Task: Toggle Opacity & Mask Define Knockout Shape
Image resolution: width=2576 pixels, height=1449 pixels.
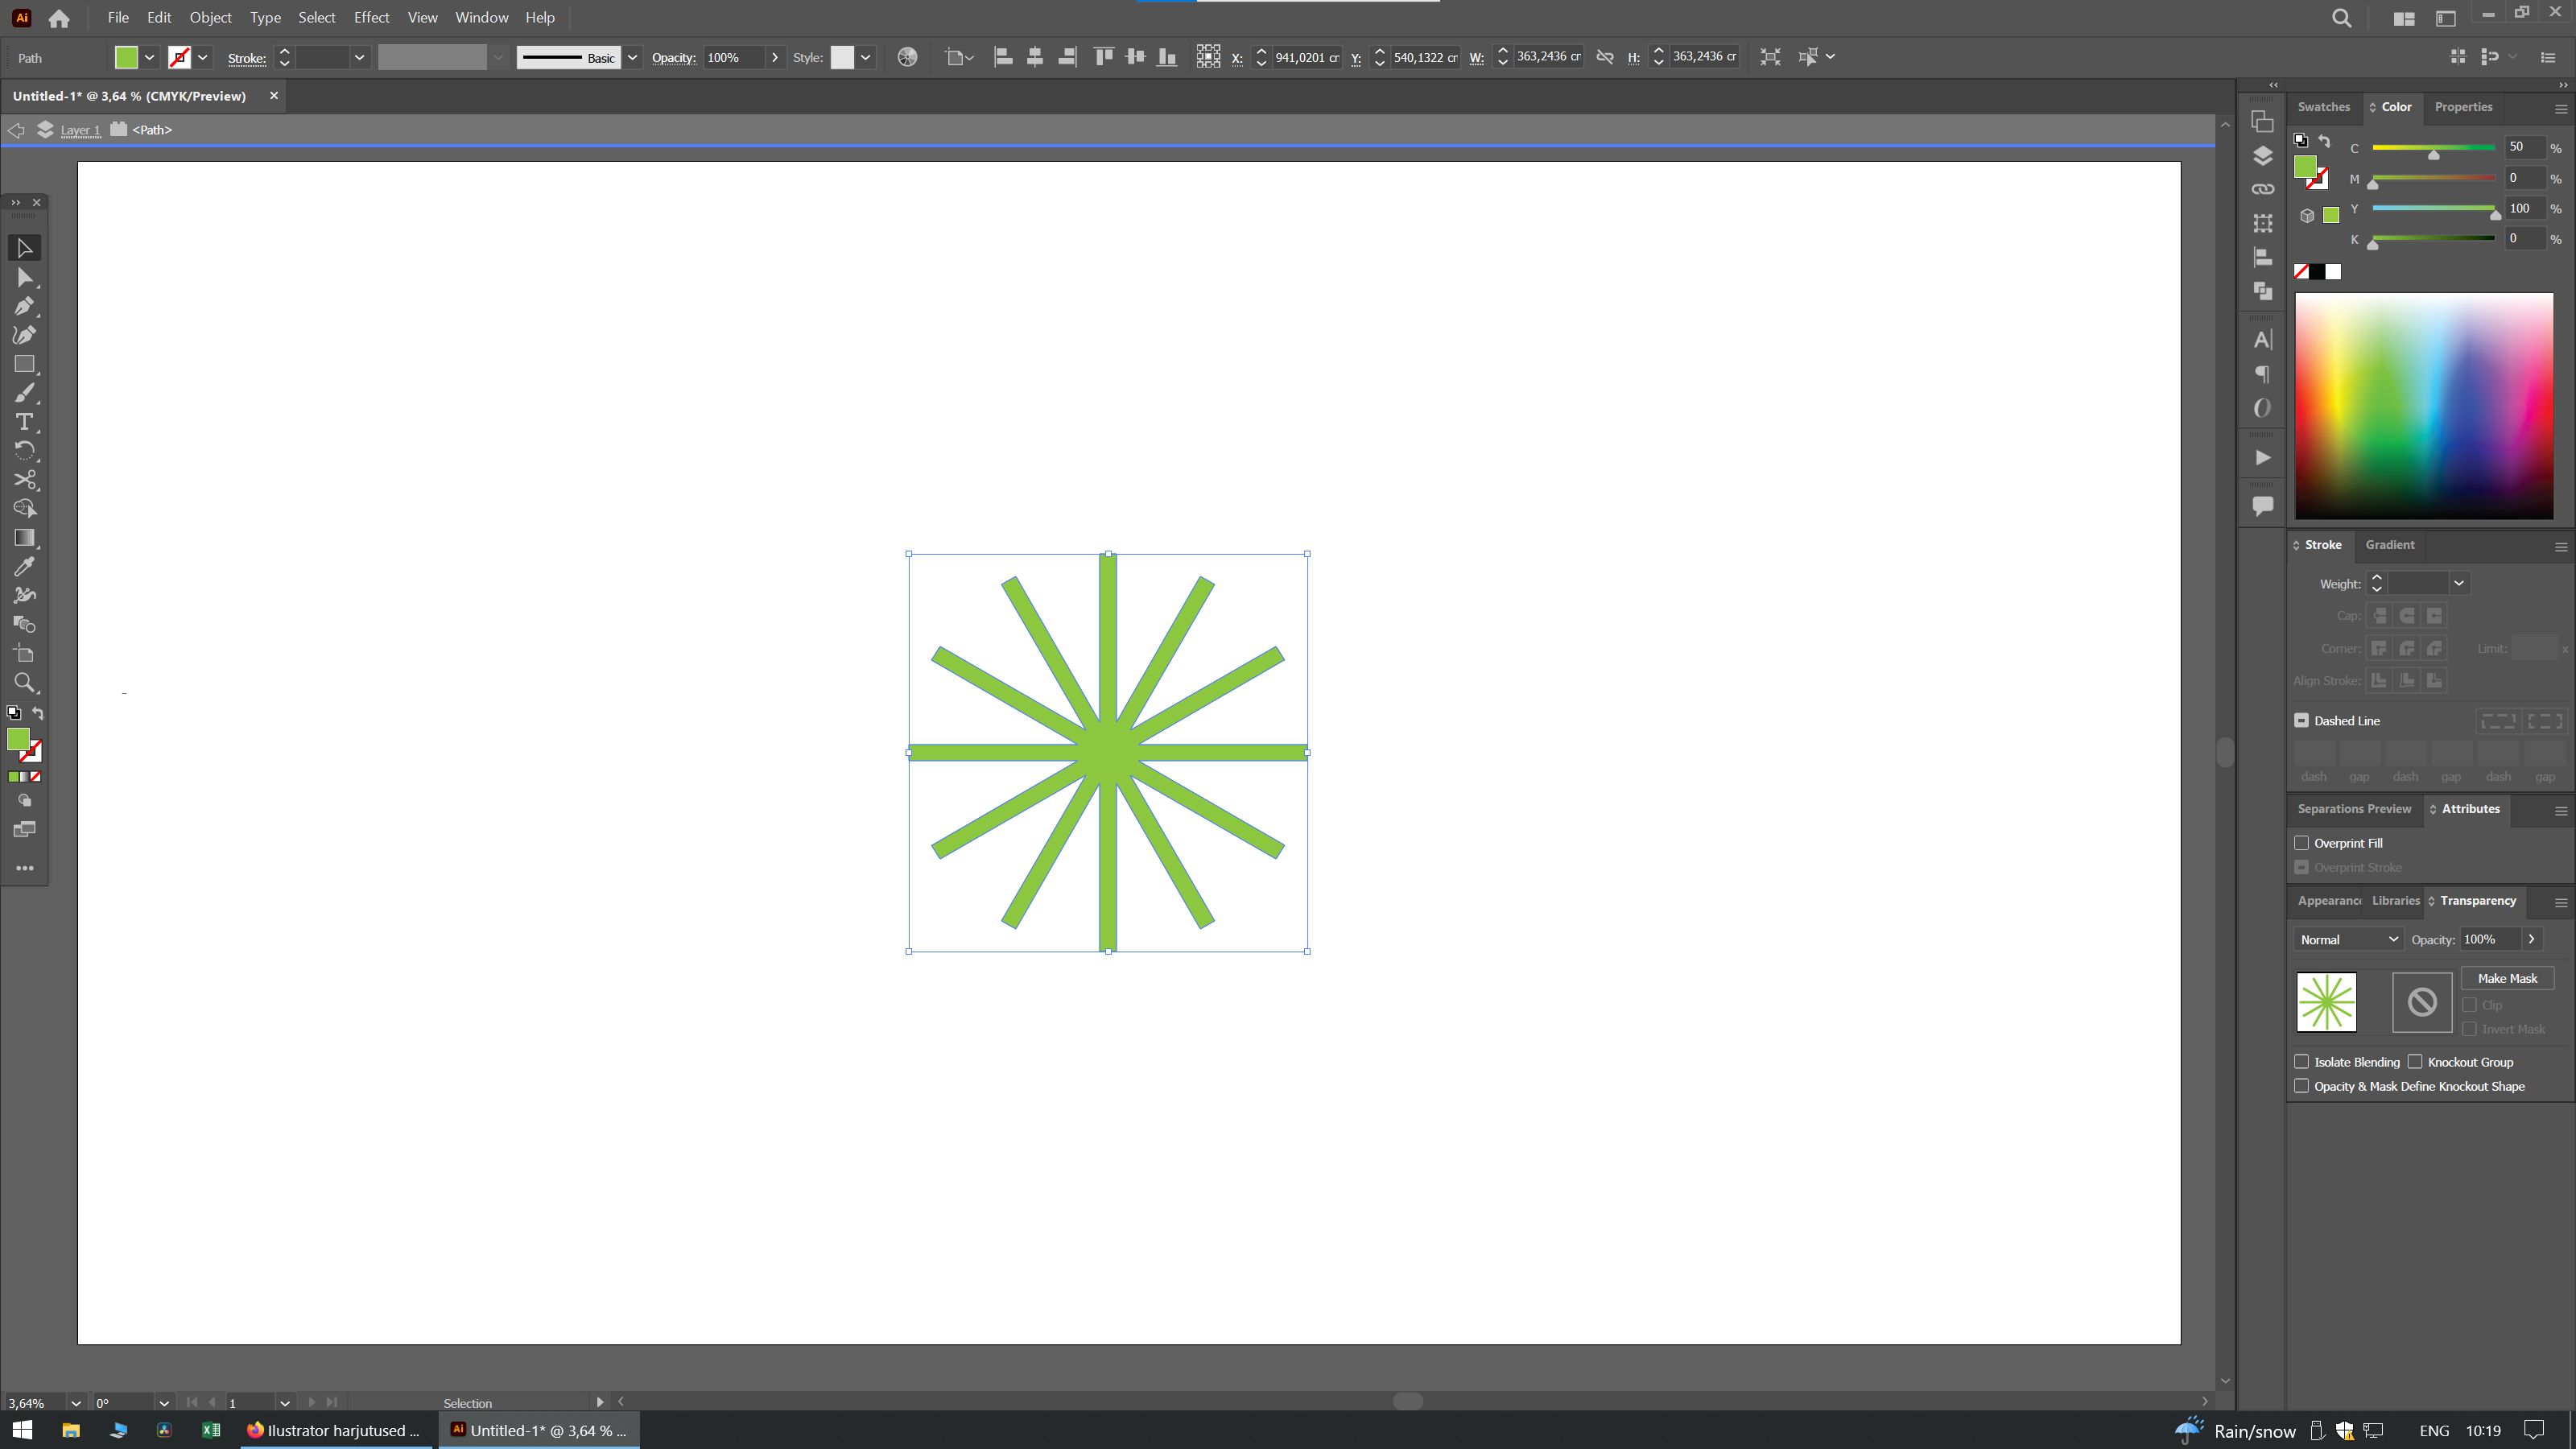Action: point(2301,1086)
